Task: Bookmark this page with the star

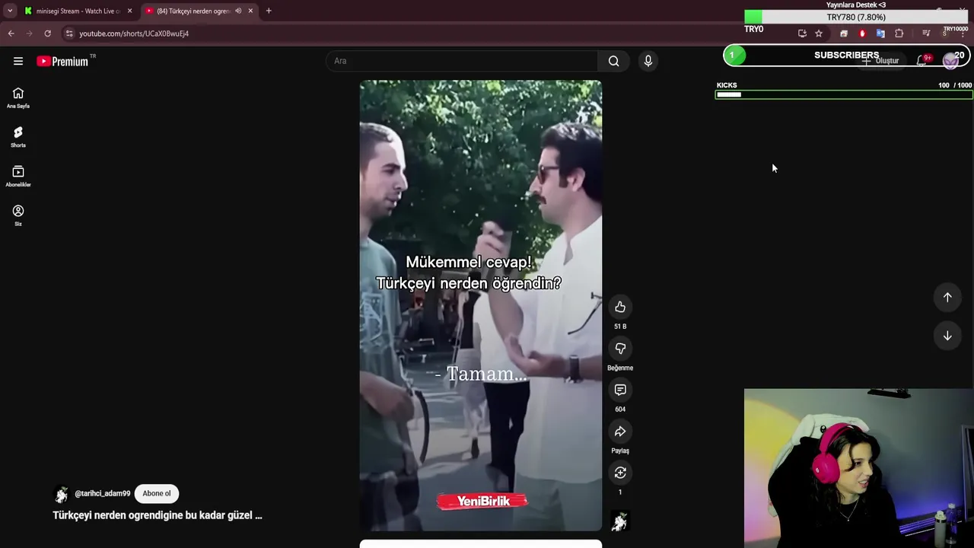Action: coord(819,33)
